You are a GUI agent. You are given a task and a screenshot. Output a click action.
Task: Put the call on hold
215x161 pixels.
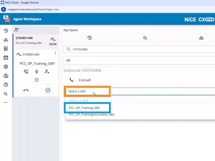(x=26, y=71)
